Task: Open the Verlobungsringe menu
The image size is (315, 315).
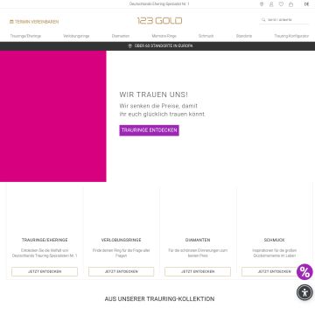Action: click(x=76, y=36)
